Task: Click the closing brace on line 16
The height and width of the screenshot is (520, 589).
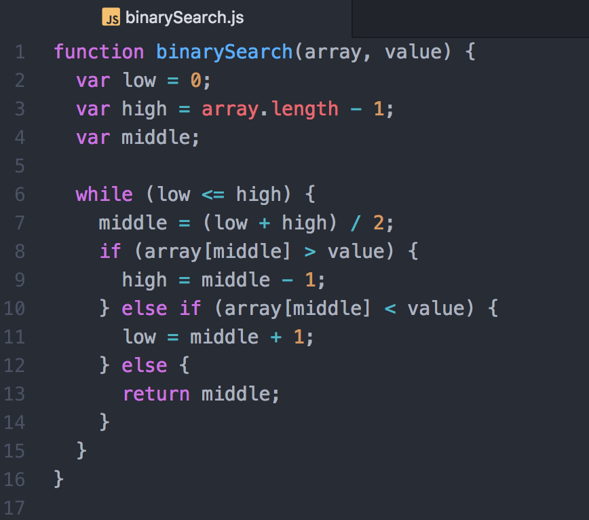Action: pyautogui.click(x=58, y=479)
